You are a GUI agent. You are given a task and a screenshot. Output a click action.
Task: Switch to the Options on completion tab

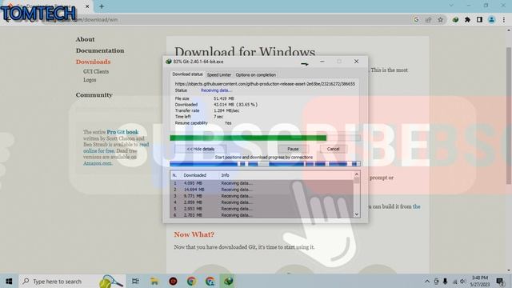256,74
